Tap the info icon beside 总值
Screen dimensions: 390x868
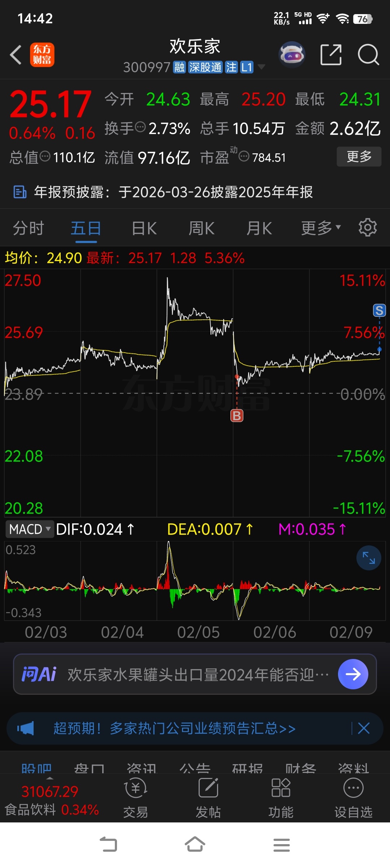tap(45, 157)
